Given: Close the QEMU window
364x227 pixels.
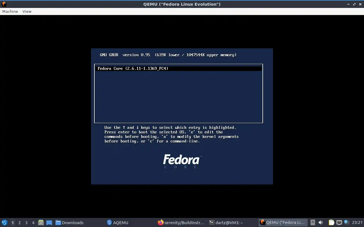Looking at the screenshot, I should (360, 4).
